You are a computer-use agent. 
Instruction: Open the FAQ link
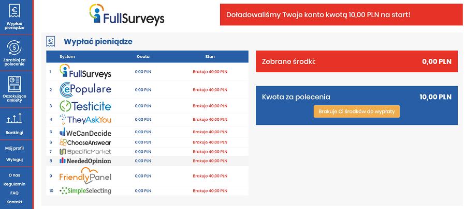tap(14, 193)
